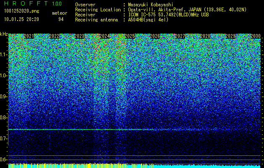264x168 pixels.
Task: Click the observer name Masayuki Kobayashi
Action: pos(151,5)
